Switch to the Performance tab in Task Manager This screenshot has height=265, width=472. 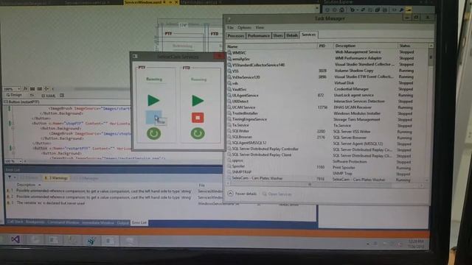[258, 35]
